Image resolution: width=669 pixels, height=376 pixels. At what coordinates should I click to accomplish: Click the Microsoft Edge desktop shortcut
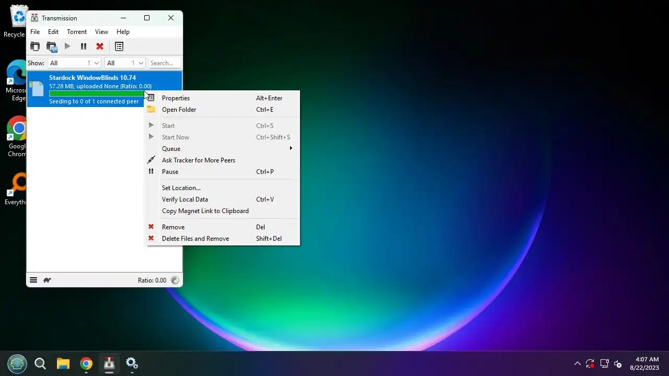point(16,81)
